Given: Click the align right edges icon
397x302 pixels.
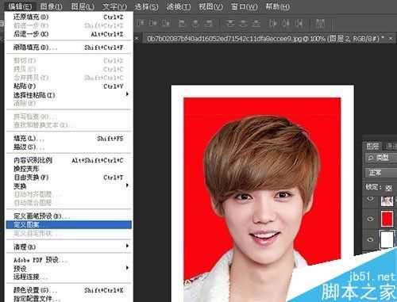Looking at the screenshot, I should [209, 24].
